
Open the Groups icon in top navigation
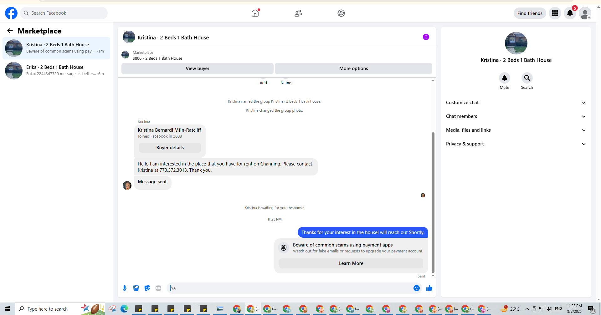point(341,13)
